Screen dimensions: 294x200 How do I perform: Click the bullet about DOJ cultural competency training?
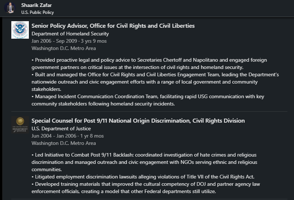tap(146, 188)
